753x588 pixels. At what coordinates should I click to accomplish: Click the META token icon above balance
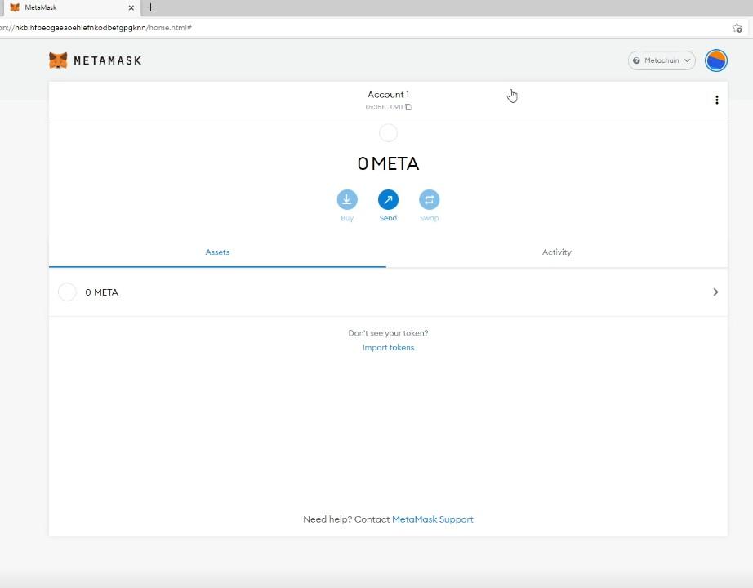click(388, 133)
